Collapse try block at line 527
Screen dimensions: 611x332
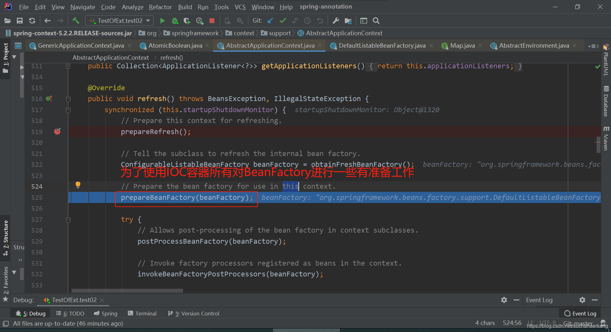[68, 220]
